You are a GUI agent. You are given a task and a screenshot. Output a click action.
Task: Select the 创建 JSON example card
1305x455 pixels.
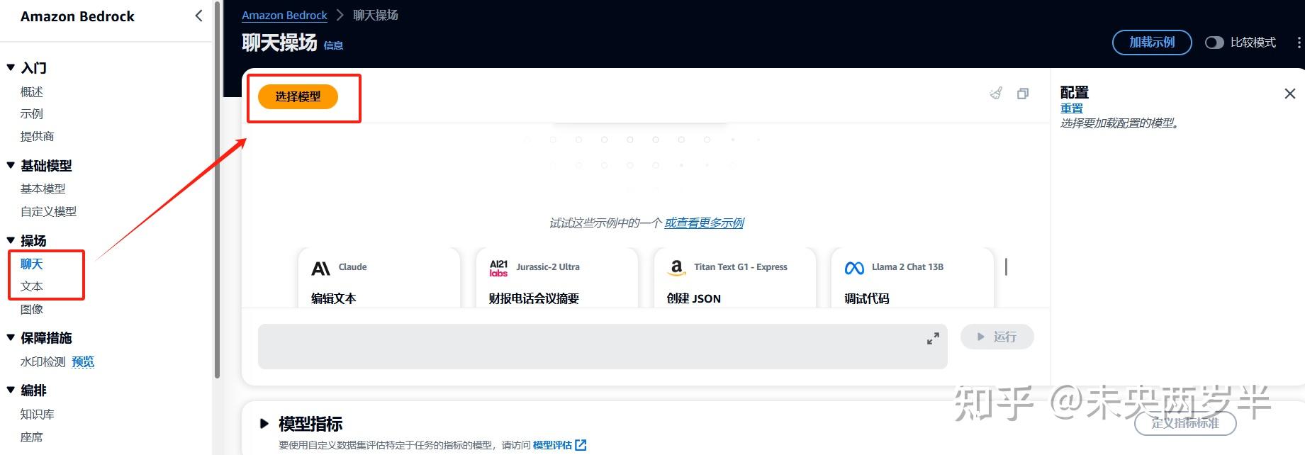tap(735, 277)
